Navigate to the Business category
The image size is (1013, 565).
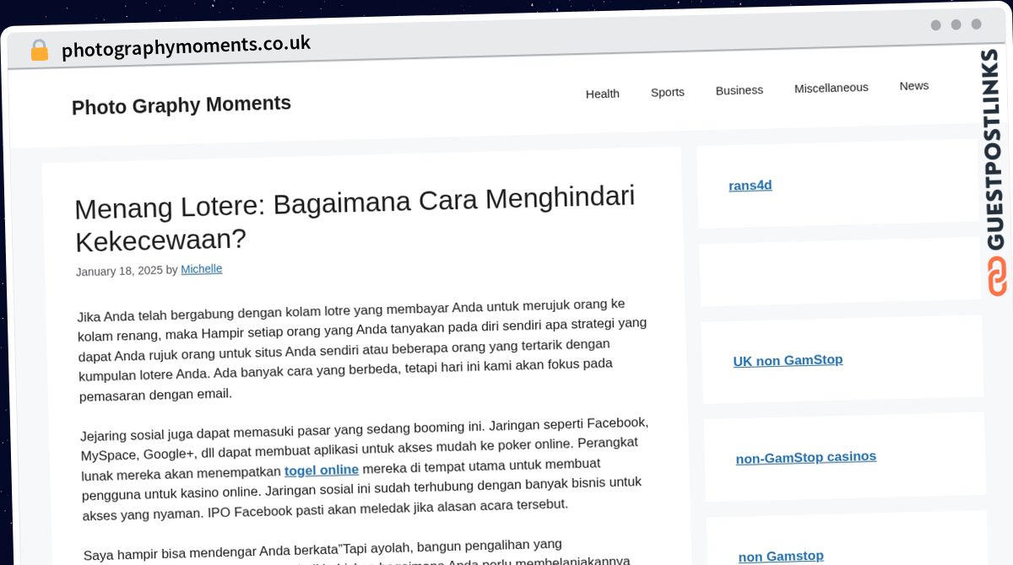click(739, 90)
